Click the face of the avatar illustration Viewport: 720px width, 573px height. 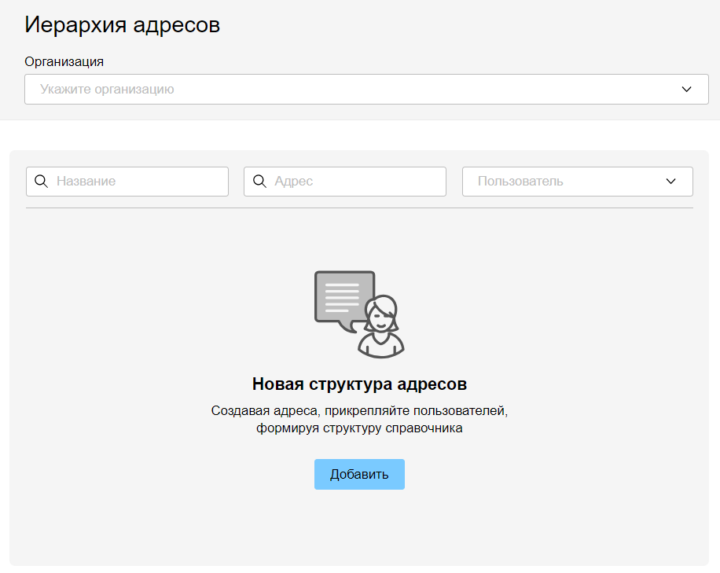click(x=381, y=317)
